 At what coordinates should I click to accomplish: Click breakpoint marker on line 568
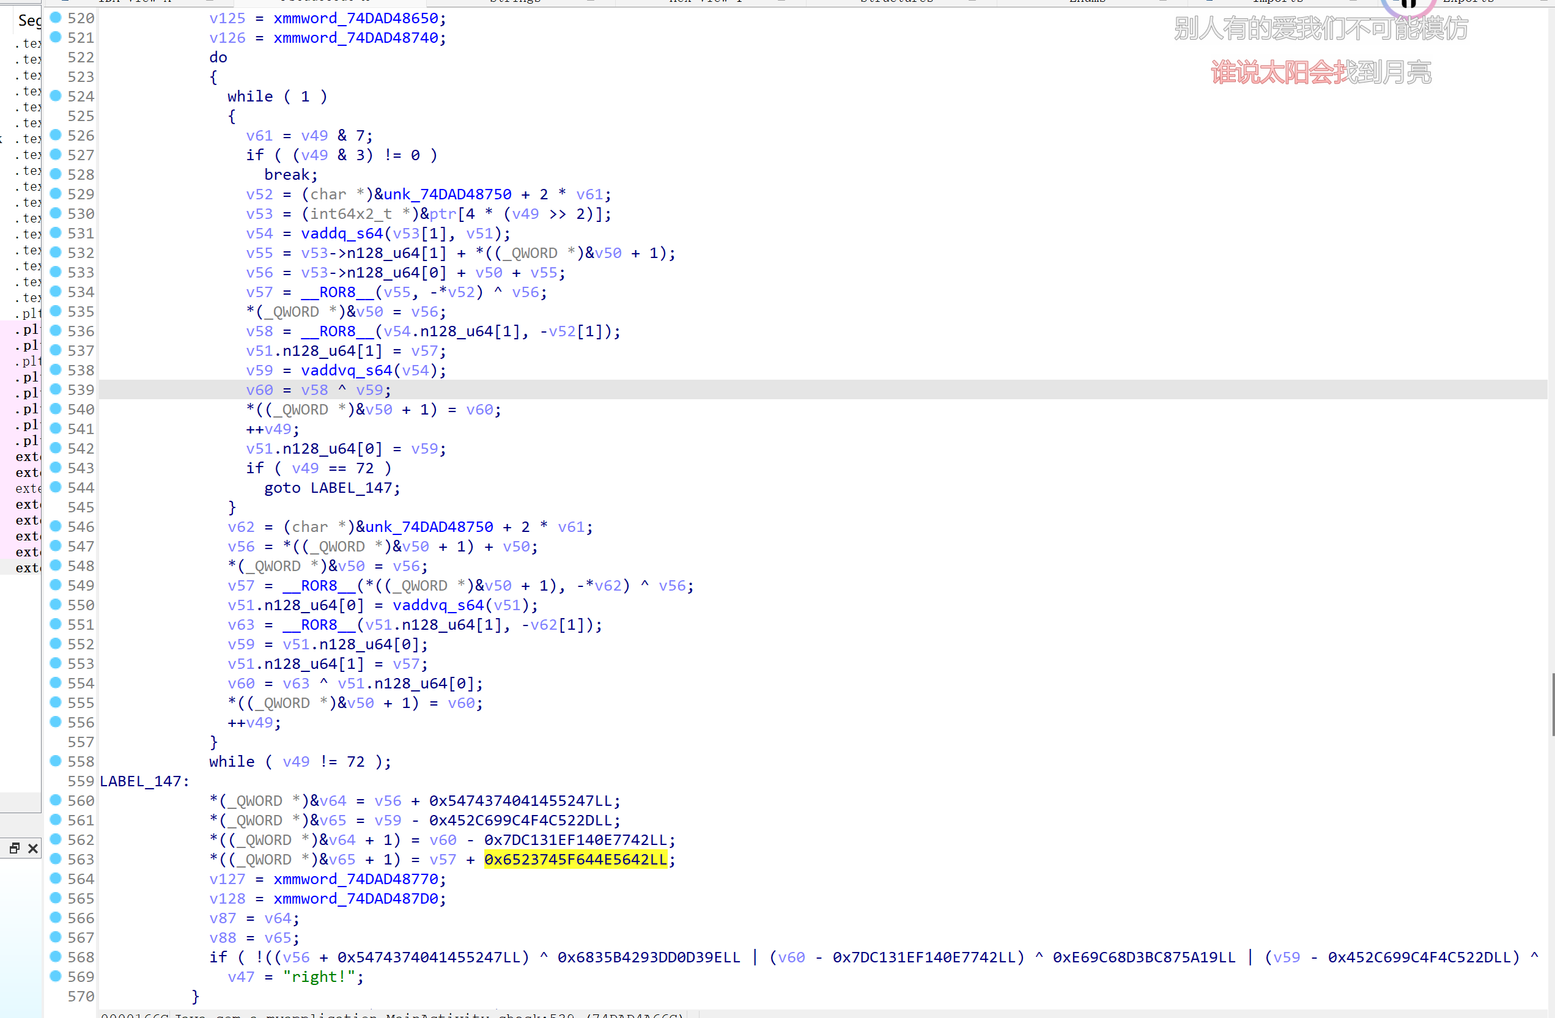56,957
